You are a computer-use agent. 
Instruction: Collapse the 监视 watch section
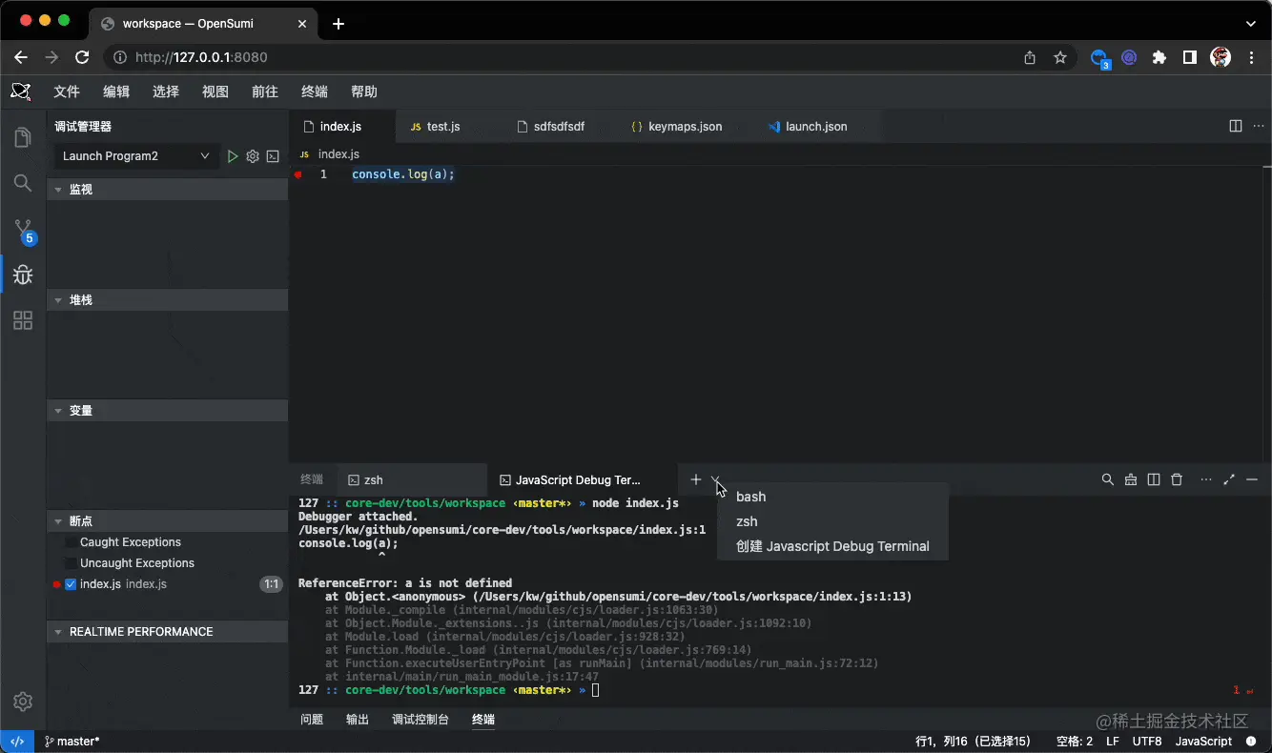[168, 190]
